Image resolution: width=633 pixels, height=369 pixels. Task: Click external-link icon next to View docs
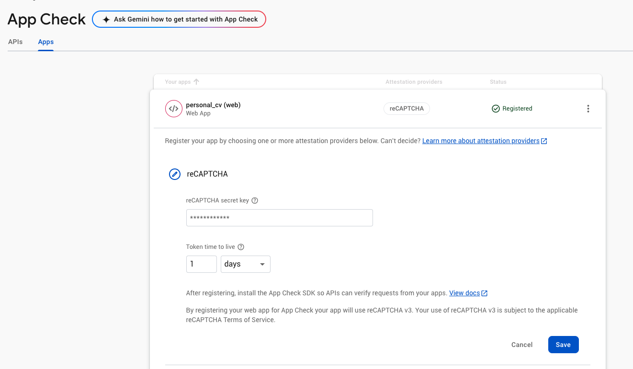(485, 293)
